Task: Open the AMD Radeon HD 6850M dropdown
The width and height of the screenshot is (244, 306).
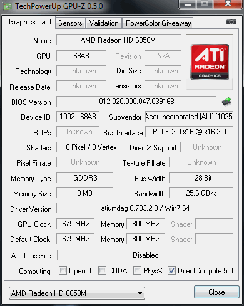Action: coord(77,293)
